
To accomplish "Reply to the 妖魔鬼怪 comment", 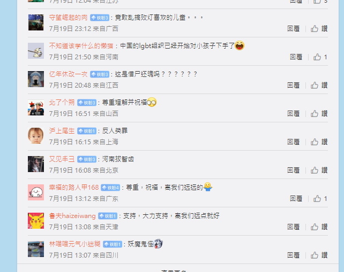I will pos(293,255).
